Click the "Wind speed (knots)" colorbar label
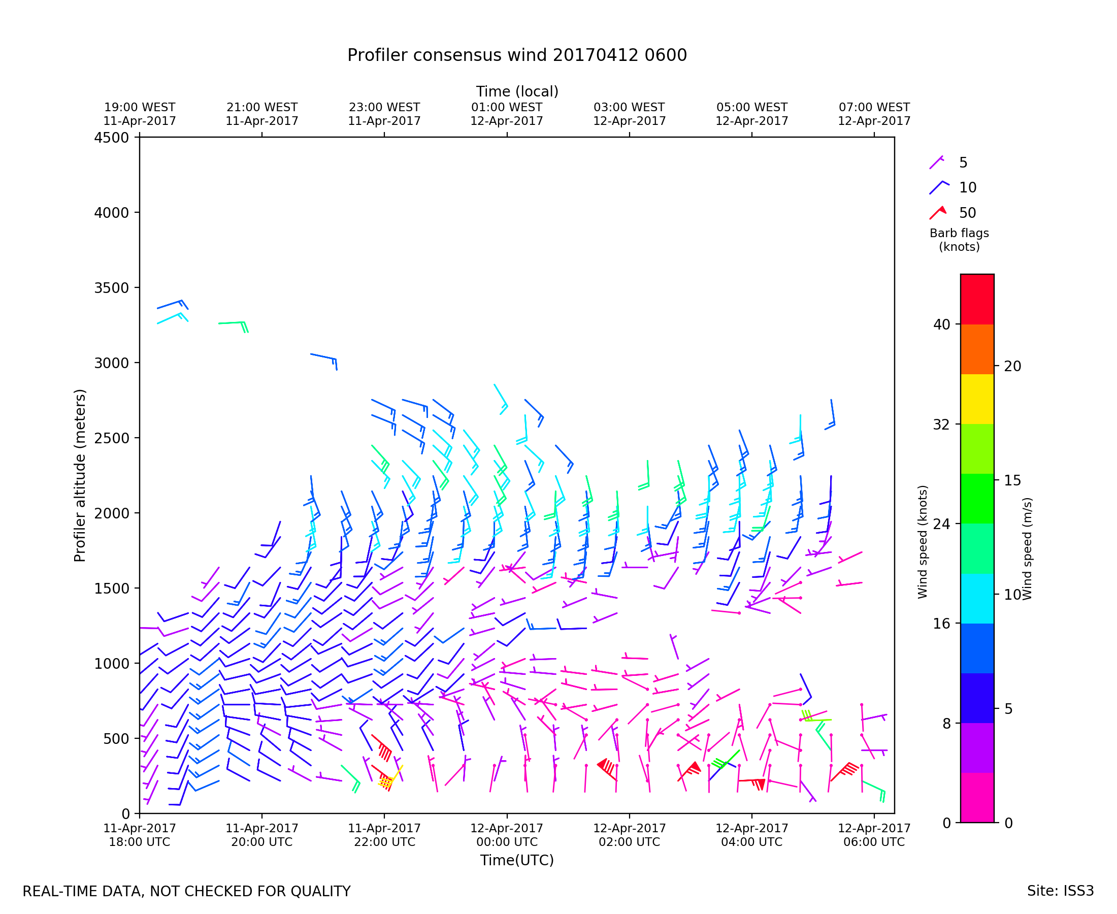1117x914 pixels. (x=922, y=542)
